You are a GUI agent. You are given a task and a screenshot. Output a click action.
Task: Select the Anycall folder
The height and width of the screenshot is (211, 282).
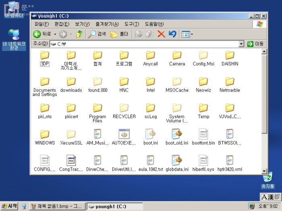(150, 59)
